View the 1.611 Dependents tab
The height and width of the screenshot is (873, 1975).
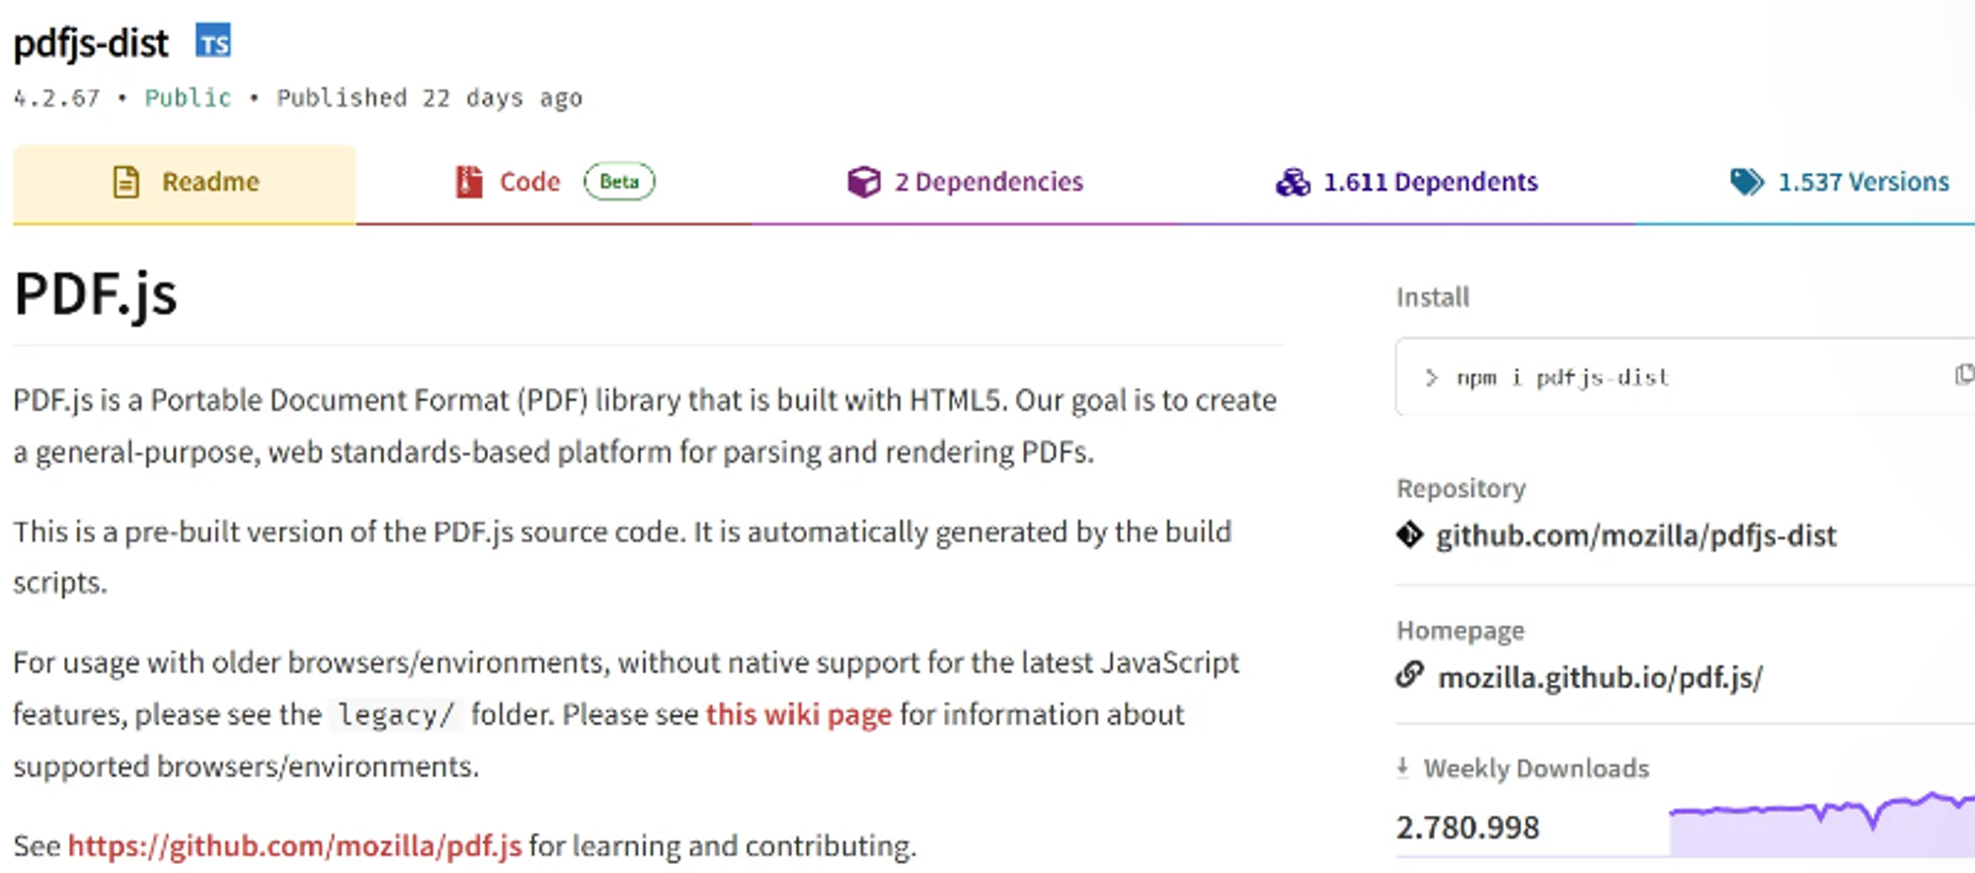point(1406,183)
